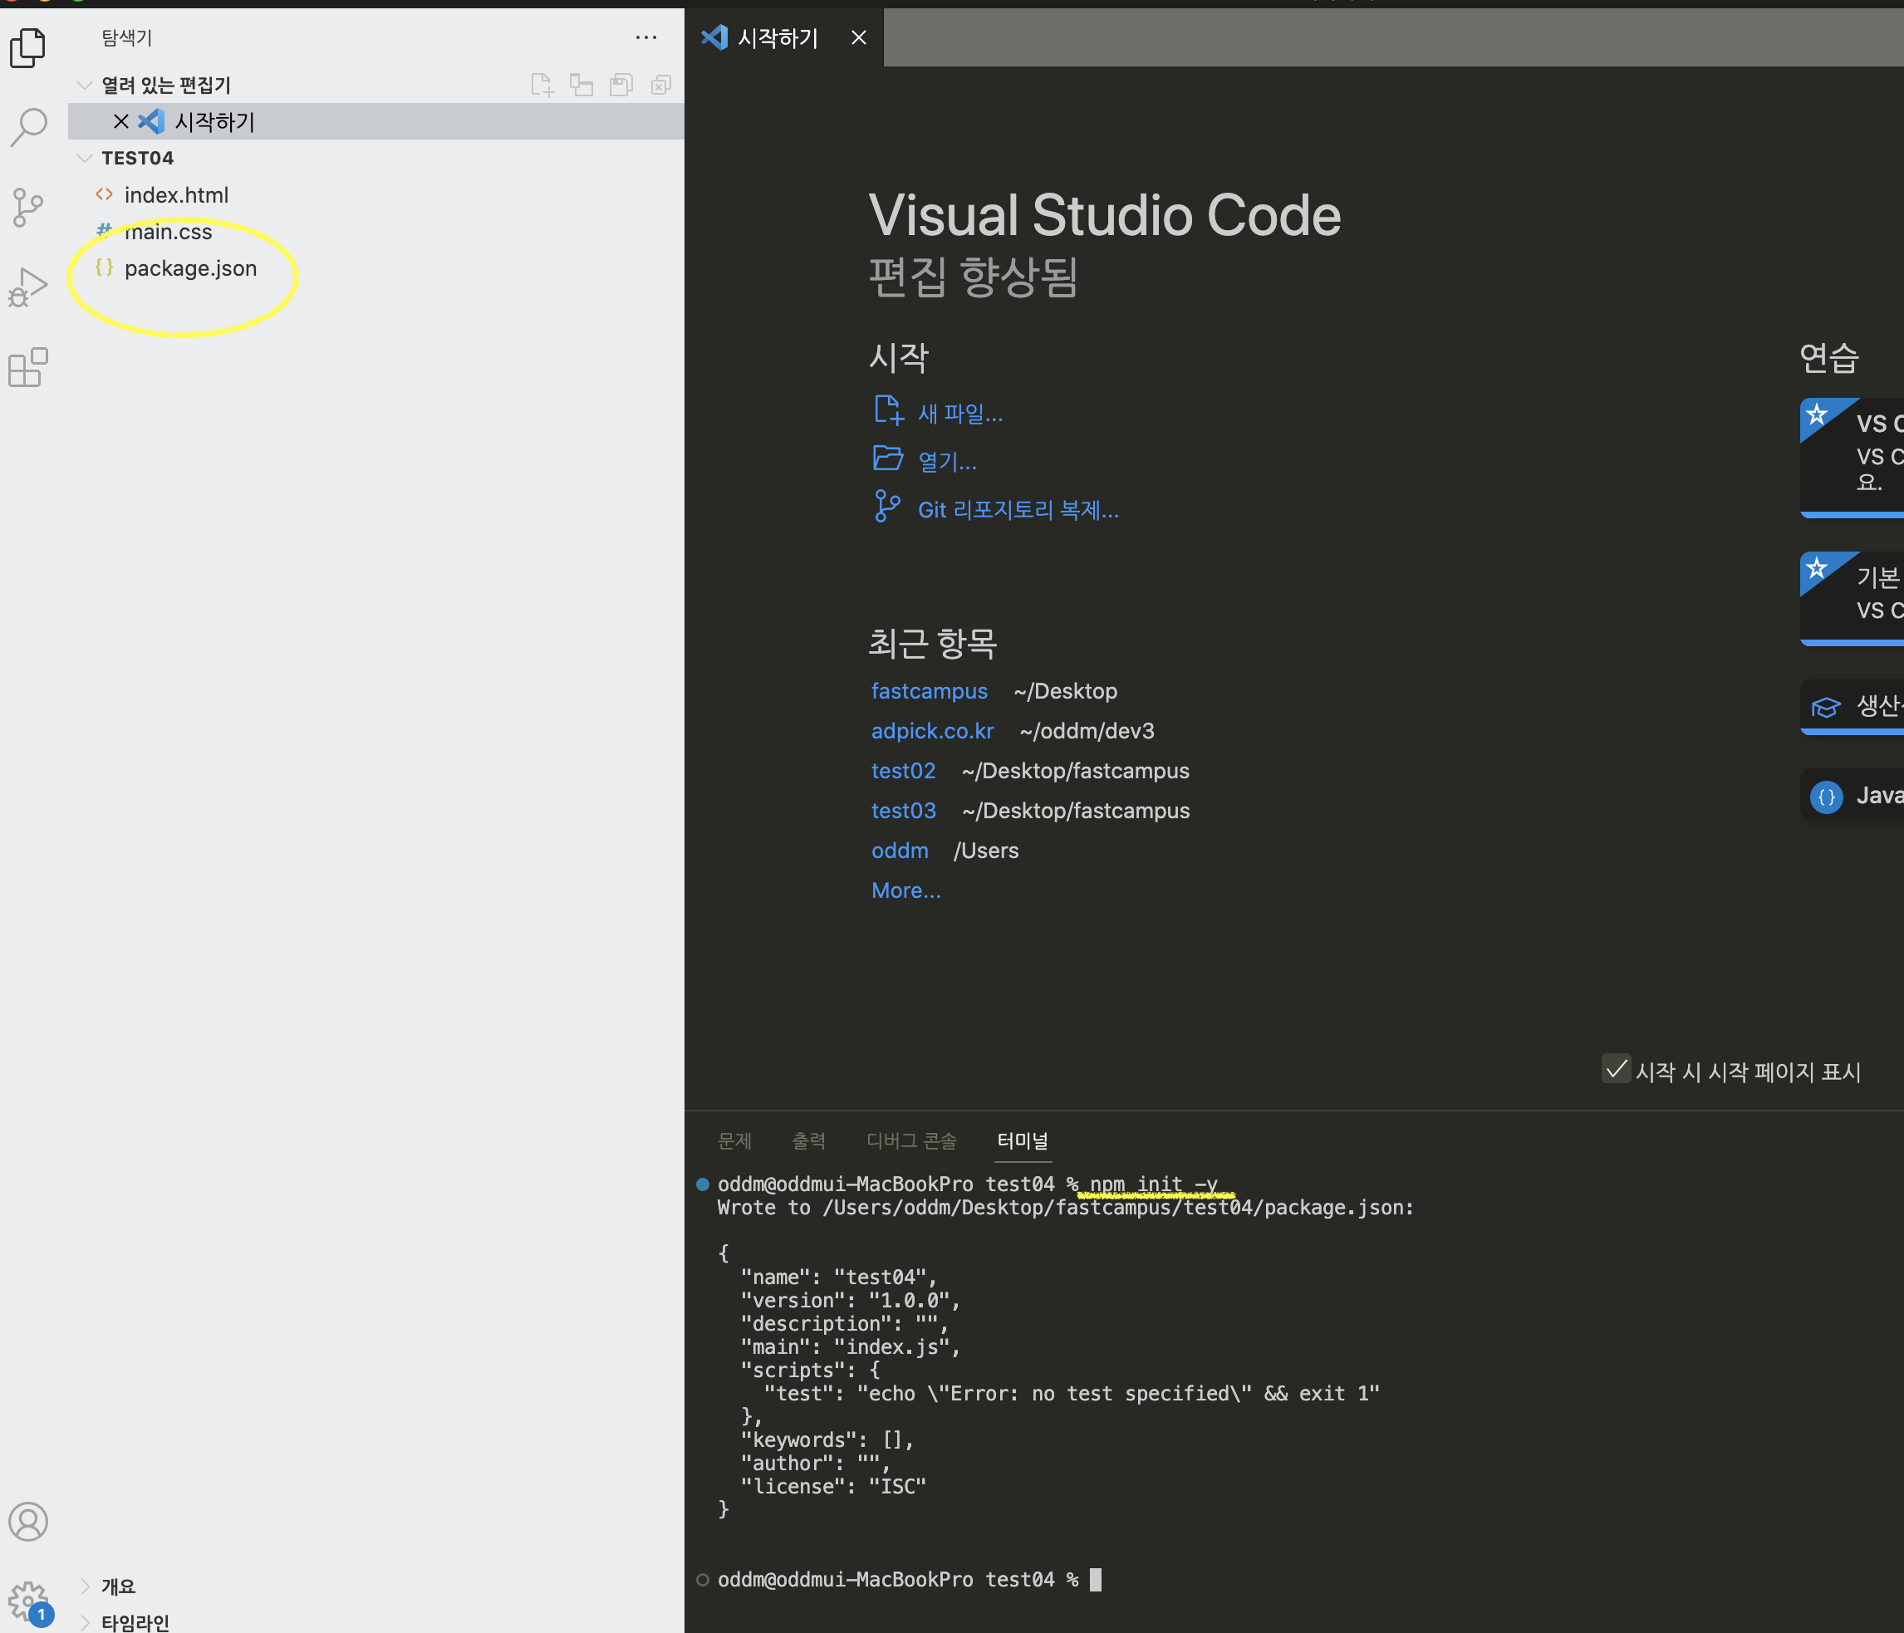Toggle show welcome page on startup checkbox
Image resolution: width=1904 pixels, height=1633 pixels.
pos(1616,1069)
